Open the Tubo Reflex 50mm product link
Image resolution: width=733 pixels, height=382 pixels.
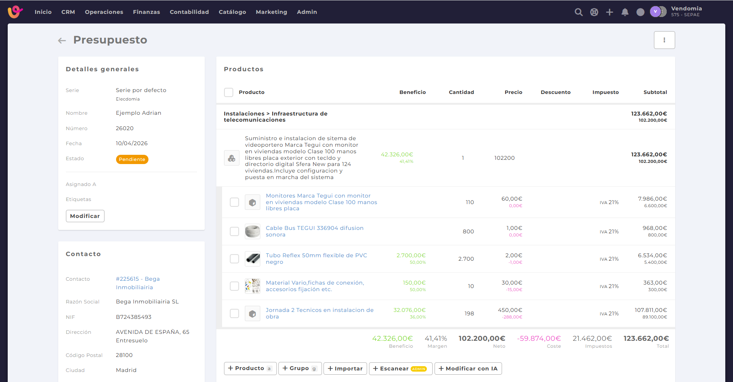click(x=317, y=259)
